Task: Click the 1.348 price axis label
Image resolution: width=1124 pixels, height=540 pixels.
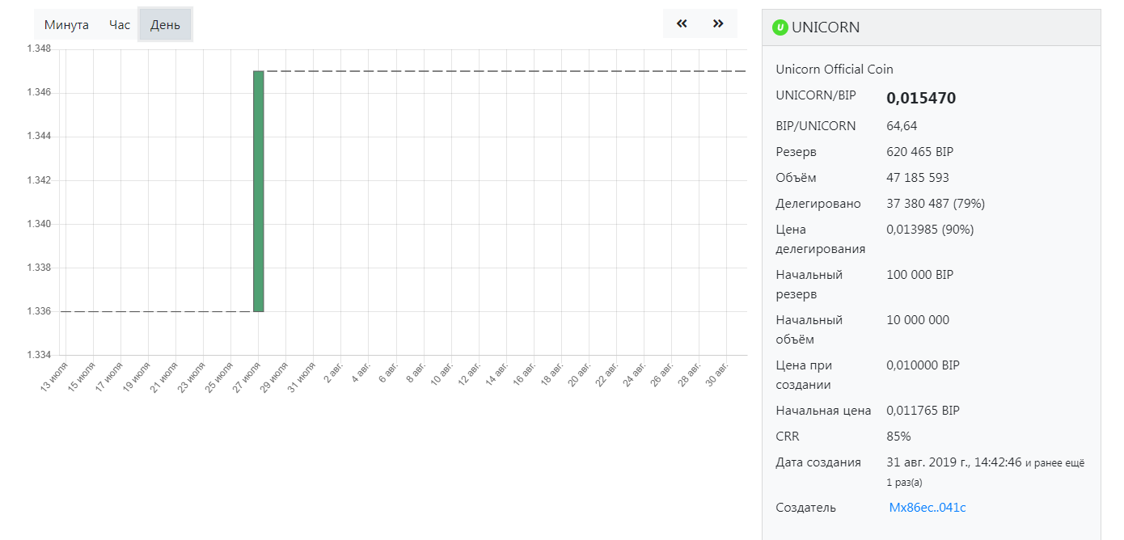Action: tap(39, 49)
